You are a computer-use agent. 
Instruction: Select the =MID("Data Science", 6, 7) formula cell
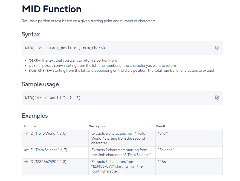tap(55, 153)
